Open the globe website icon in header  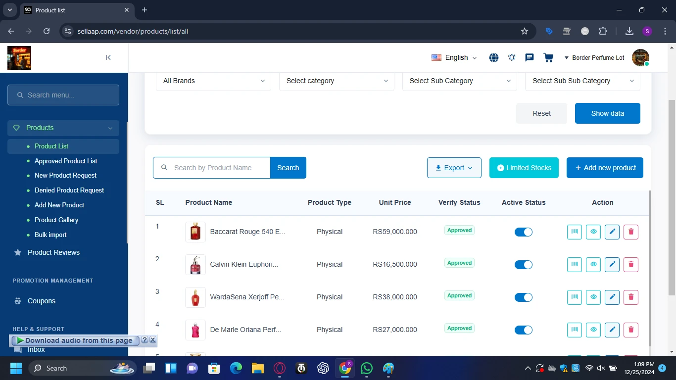pyautogui.click(x=494, y=57)
